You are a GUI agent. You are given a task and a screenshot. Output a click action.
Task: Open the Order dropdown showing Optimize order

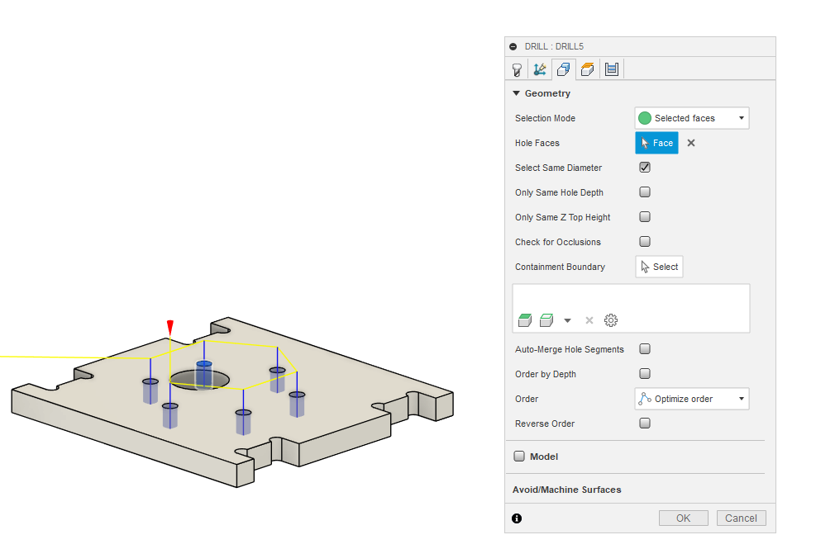[x=692, y=399]
